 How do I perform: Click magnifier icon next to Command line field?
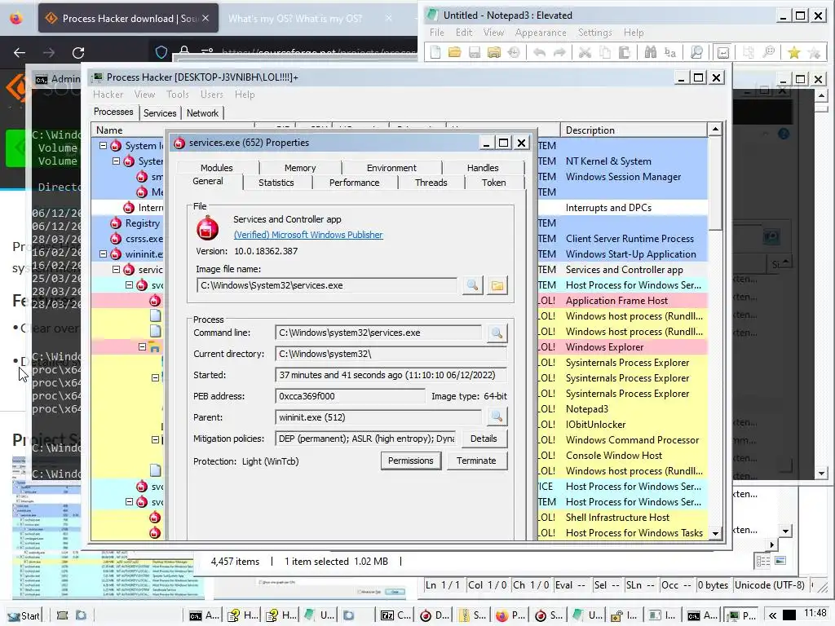coord(497,333)
